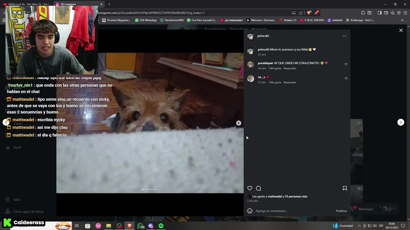The width and height of the screenshot is (410, 230).
Task: Open a new browser tab
Action: (x=109, y=4)
